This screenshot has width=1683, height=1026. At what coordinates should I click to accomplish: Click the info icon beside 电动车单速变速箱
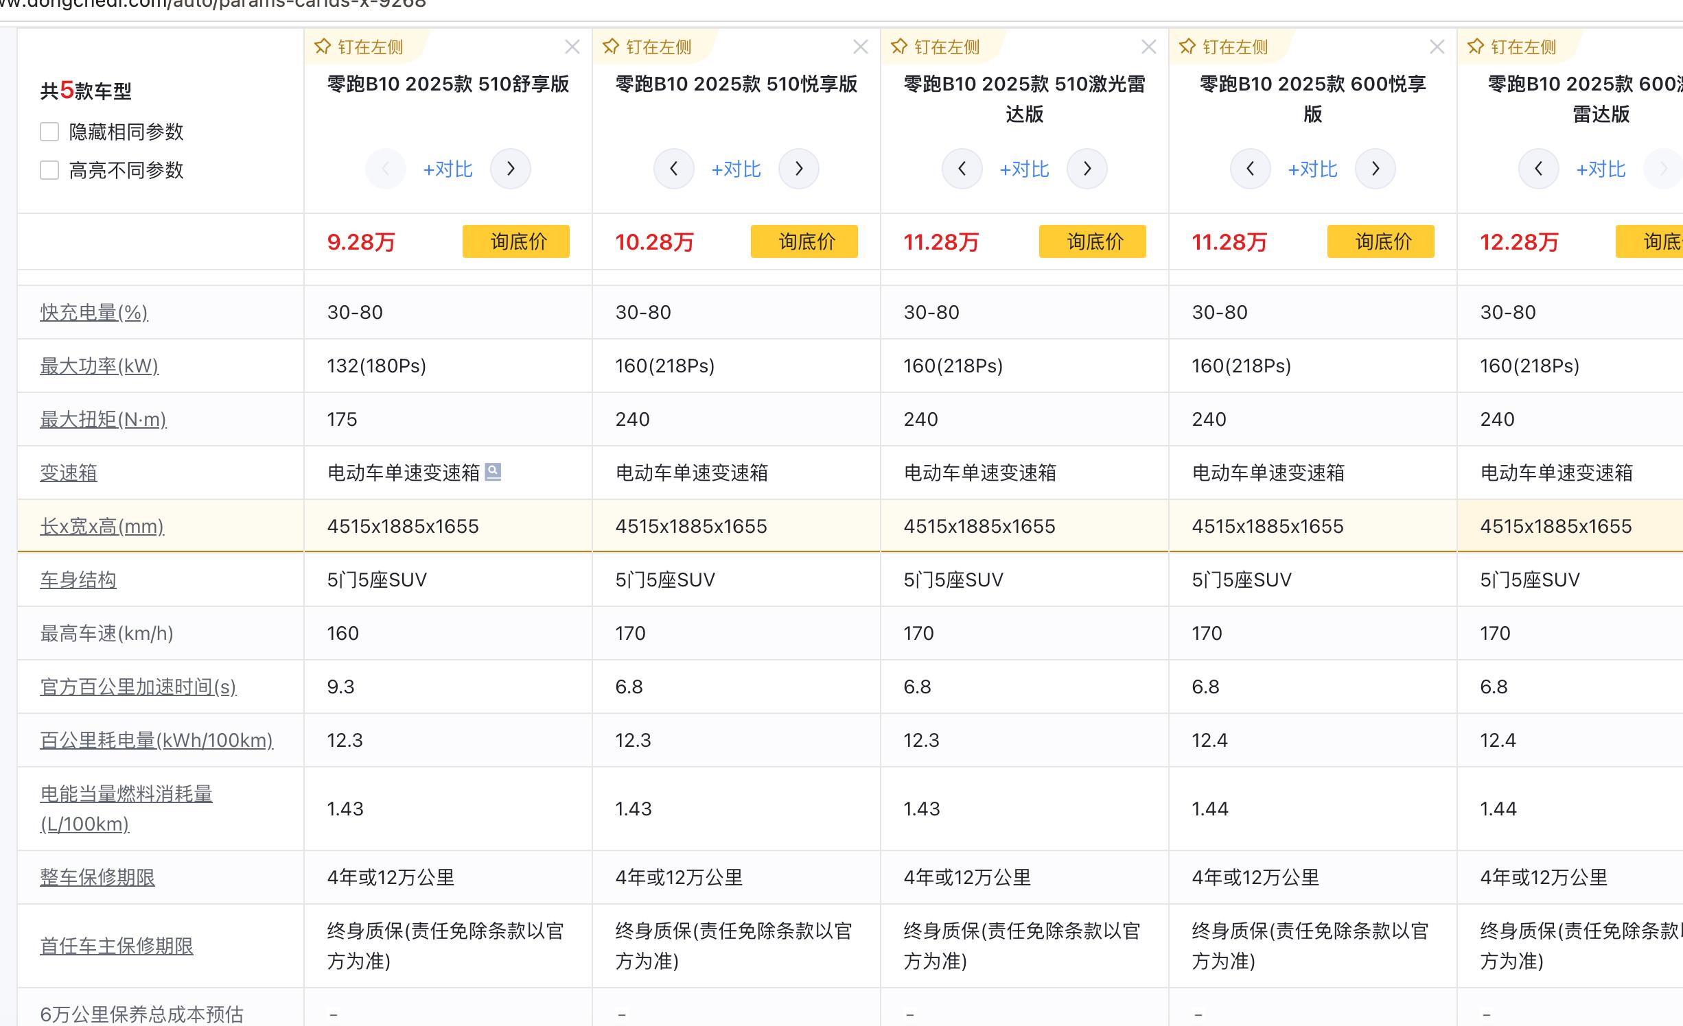(493, 472)
